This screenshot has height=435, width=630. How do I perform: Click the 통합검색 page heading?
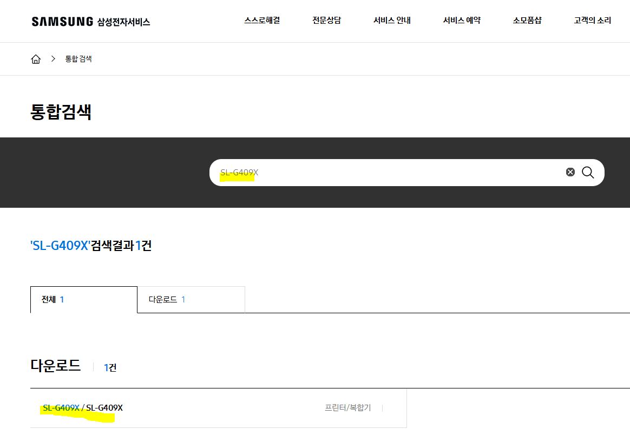coord(61,111)
